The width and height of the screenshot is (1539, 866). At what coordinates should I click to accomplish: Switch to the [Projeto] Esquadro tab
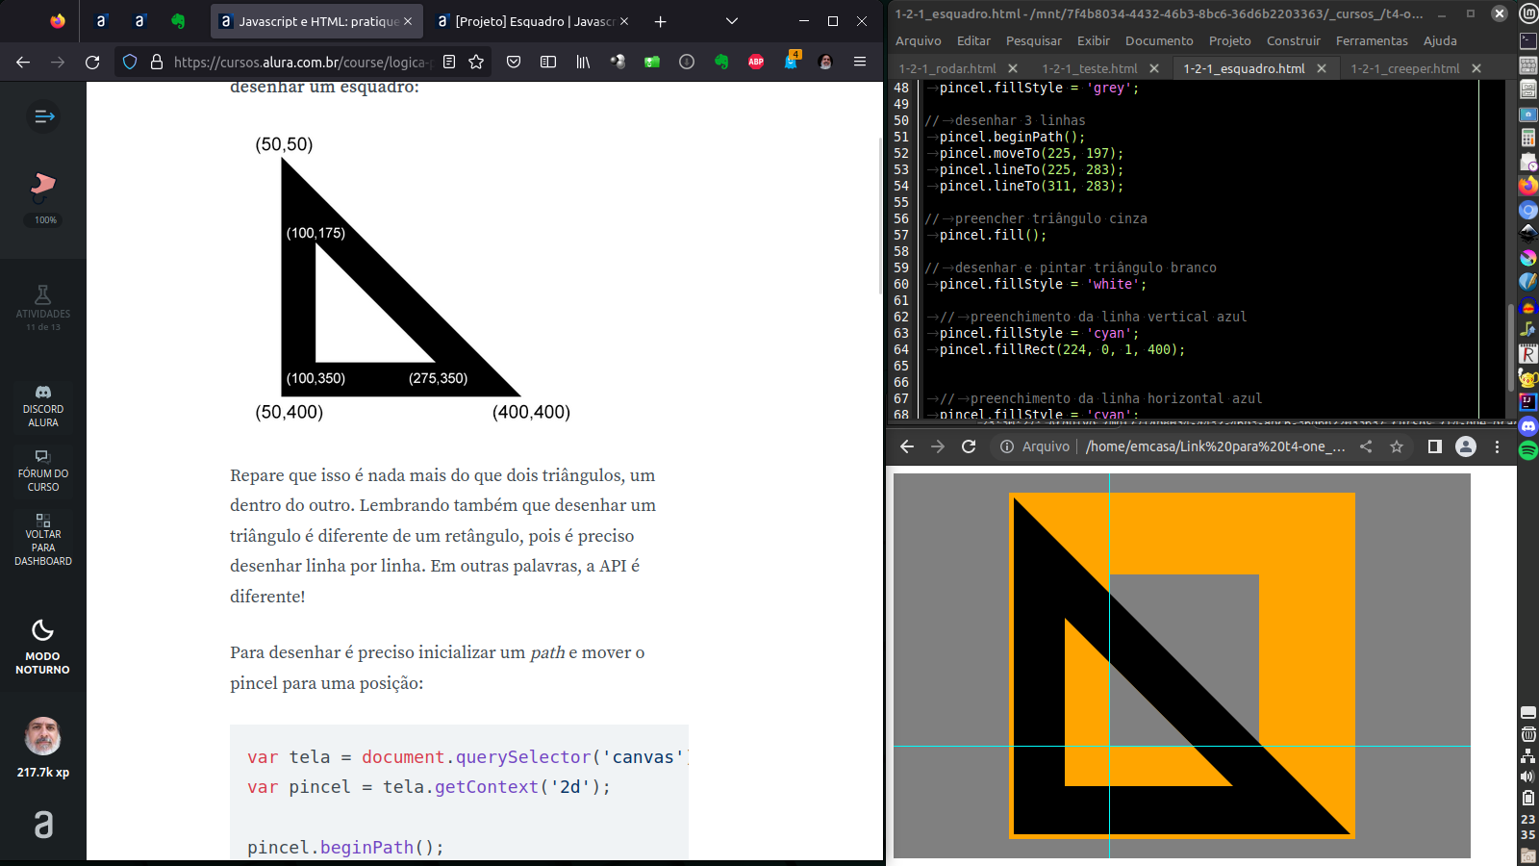[533, 21]
